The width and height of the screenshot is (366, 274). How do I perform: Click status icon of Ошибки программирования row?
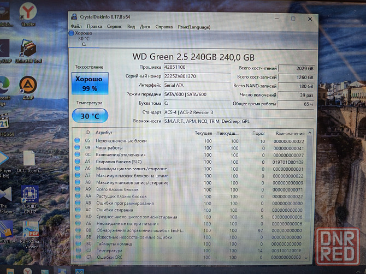(78, 203)
